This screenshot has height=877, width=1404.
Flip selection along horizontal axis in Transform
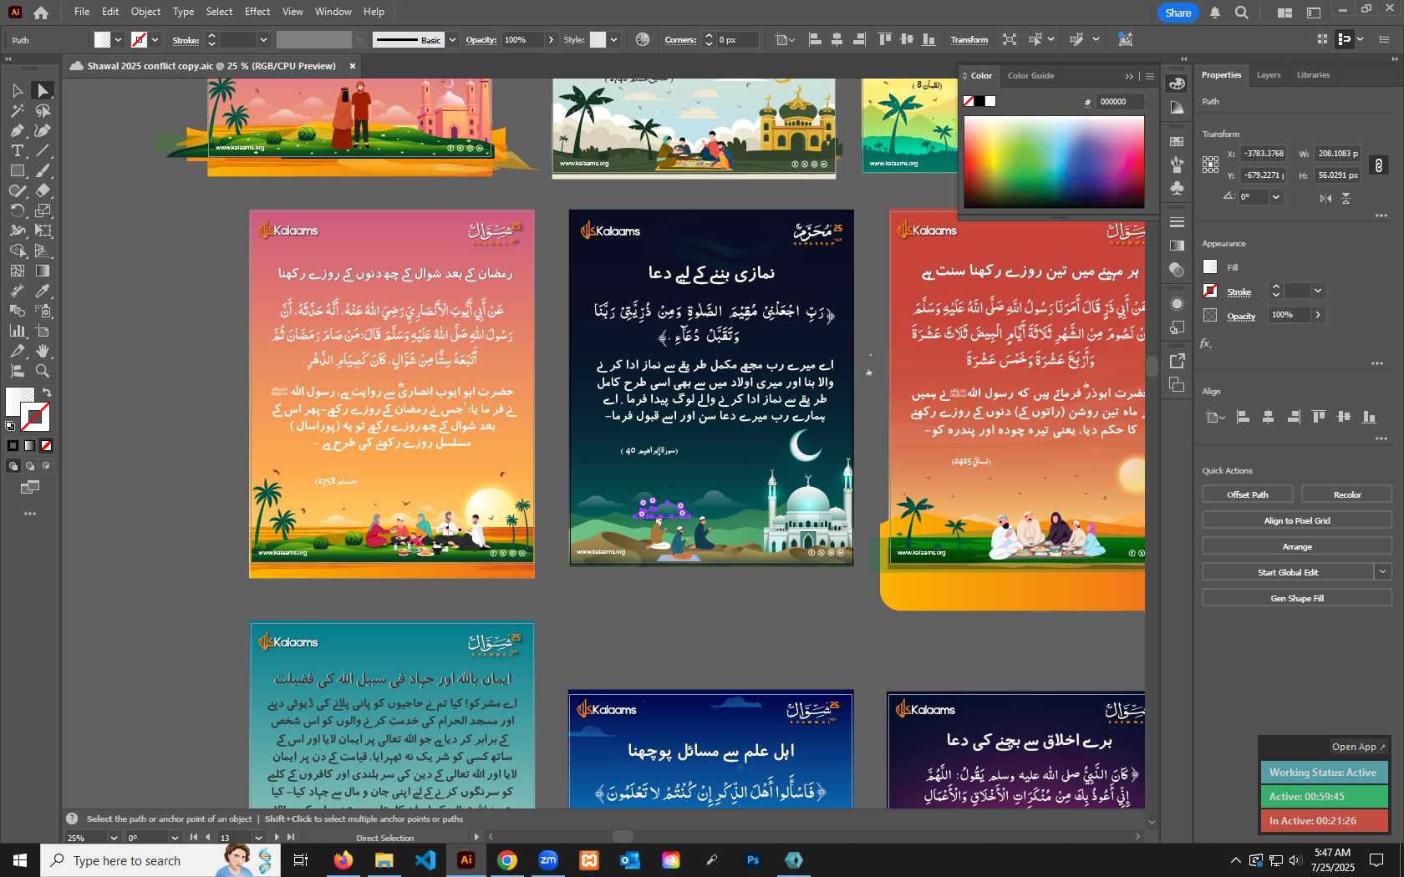(1325, 198)
